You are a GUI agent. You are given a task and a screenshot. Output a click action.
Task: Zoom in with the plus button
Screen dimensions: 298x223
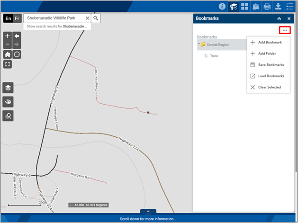(x=8, y=36)
